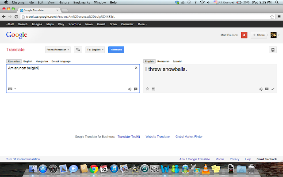Viewport: 283px width, 177px height.
Task: Open the phrasebook panel icon
Action: pos(273,50)
